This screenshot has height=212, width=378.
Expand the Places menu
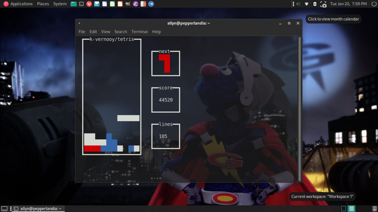[x=43, y=4]
